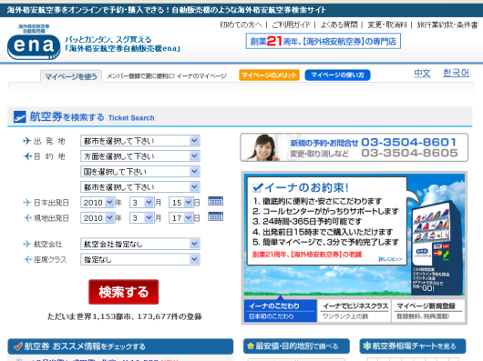Image resolution: width=483 pixels, height=361 pixels.
Task: Open the 現地出発日 year dropdown
Action: pos(98,218)
